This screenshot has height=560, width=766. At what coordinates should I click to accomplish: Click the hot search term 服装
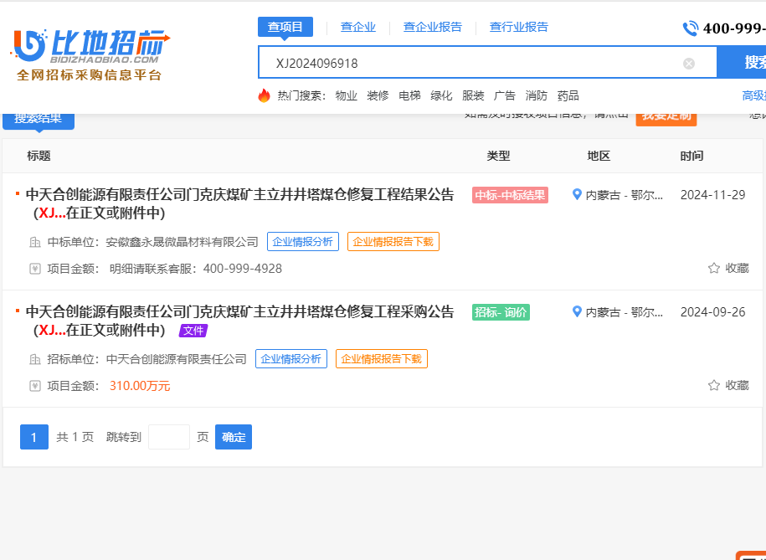click(473, 95)
